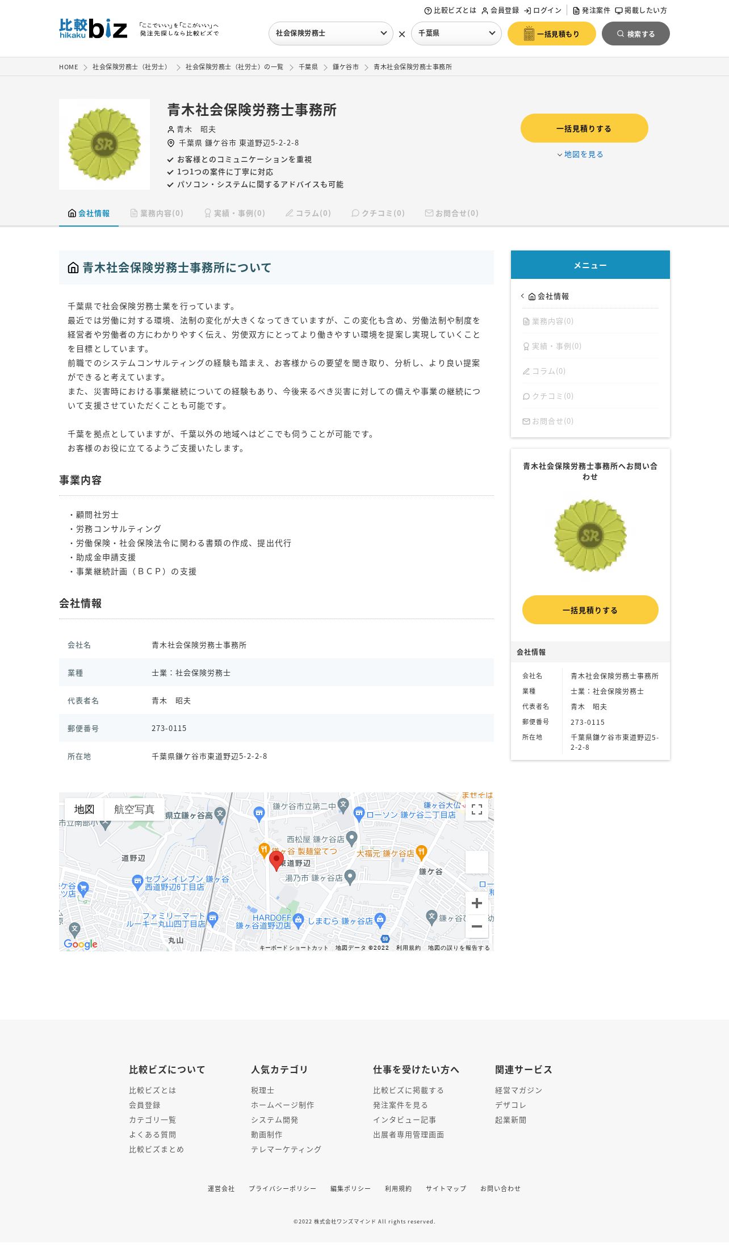Select the 会社情報 tab

click(x=89, y=214)
